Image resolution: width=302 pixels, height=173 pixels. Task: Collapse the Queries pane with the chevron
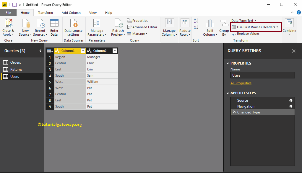(x=40, y=51)
